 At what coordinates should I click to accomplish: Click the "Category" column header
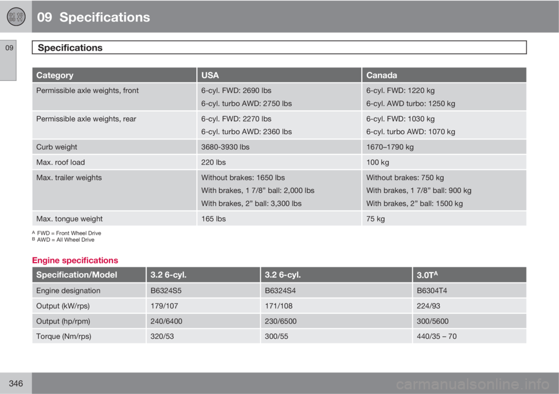[x=114, y=75]
